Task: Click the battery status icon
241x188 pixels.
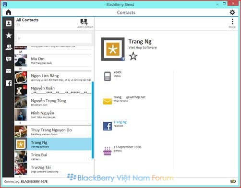Action: coord(233,181)
